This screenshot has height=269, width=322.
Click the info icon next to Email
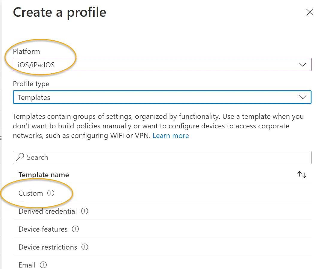click(x=43, y=265)
